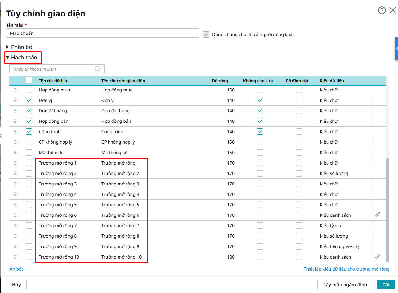Screen dimensions: 398x293
Task: Open 'Thiết lập kiểu dữ liệu cho trường mở rộng'
Action: (346, 269)
